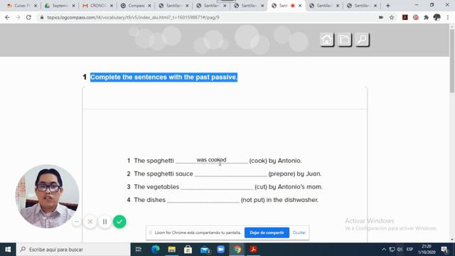This screenshot has height=256, width=455.
Task: Pause the Loom recording
Action: (105, 222)
